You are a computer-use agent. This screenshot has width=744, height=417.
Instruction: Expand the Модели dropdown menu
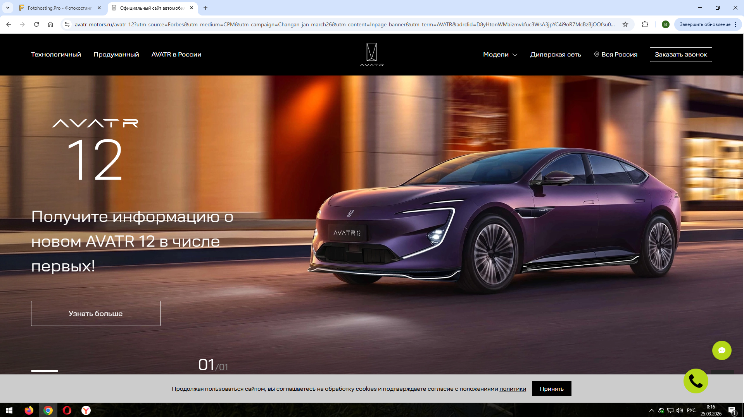tap(500, 55)
